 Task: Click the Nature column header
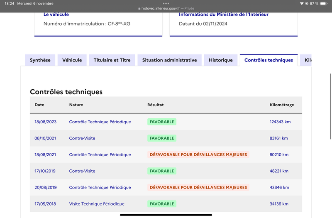point(76,105)
